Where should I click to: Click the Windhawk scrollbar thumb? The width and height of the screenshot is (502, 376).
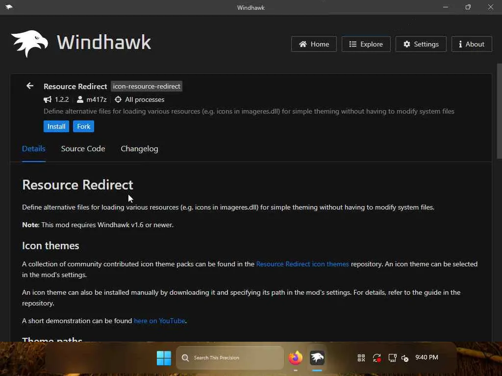[x=499, y=111]
